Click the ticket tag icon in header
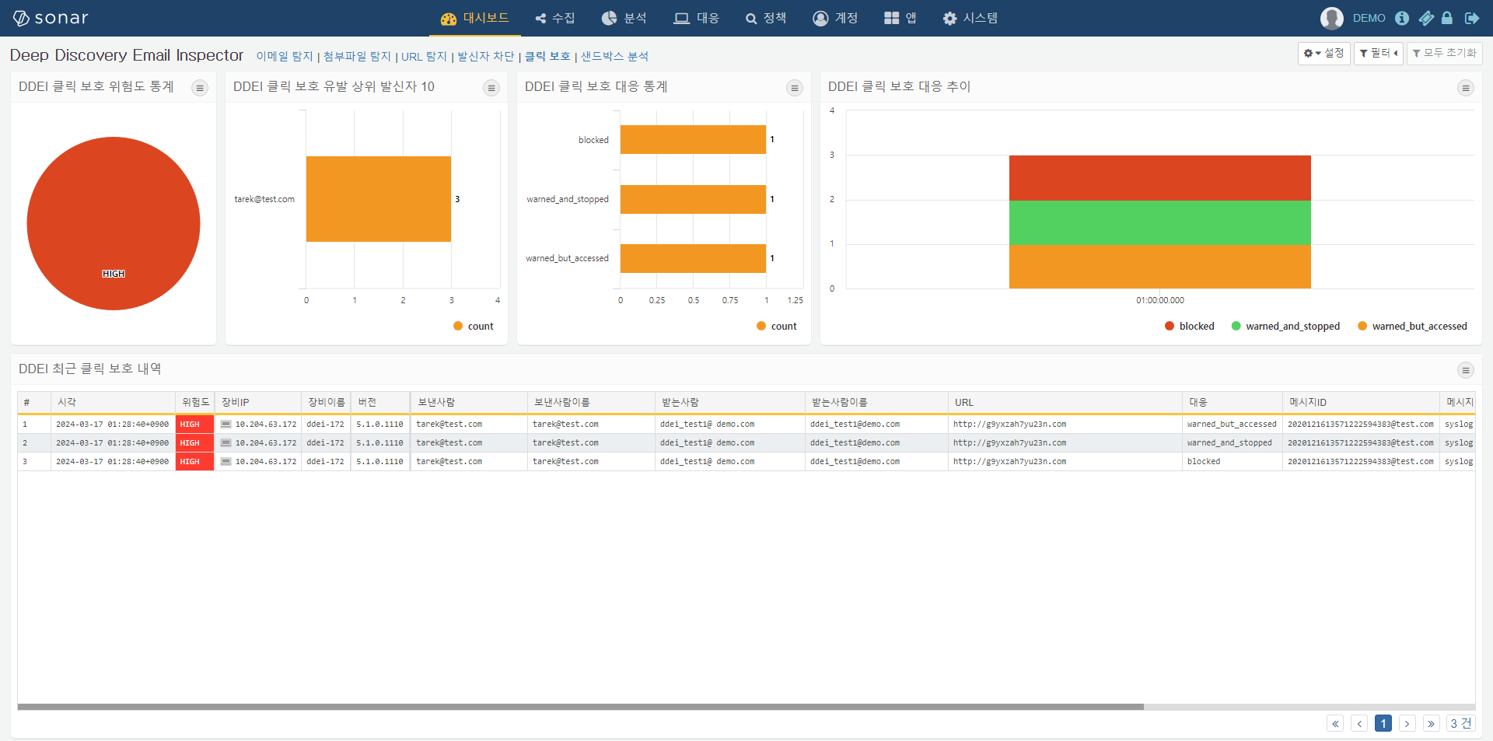 [1426, 18]
